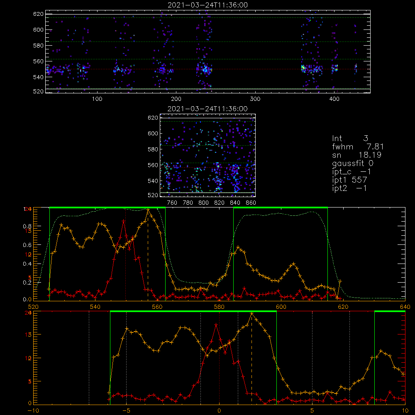Select the 'gaussfit 0' readout
Image resolution: width=415 pixels, height=415 pixels.
[353, 163]
